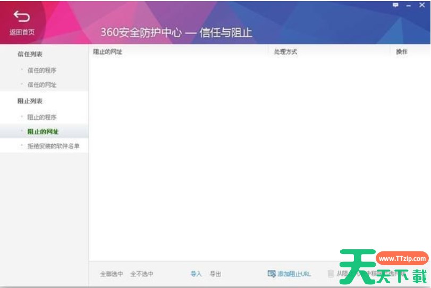Image resolution: width=431 pixels, height=288 pixels.
Task: Close the 360 trust and block window
Action: tap(422, 5)
